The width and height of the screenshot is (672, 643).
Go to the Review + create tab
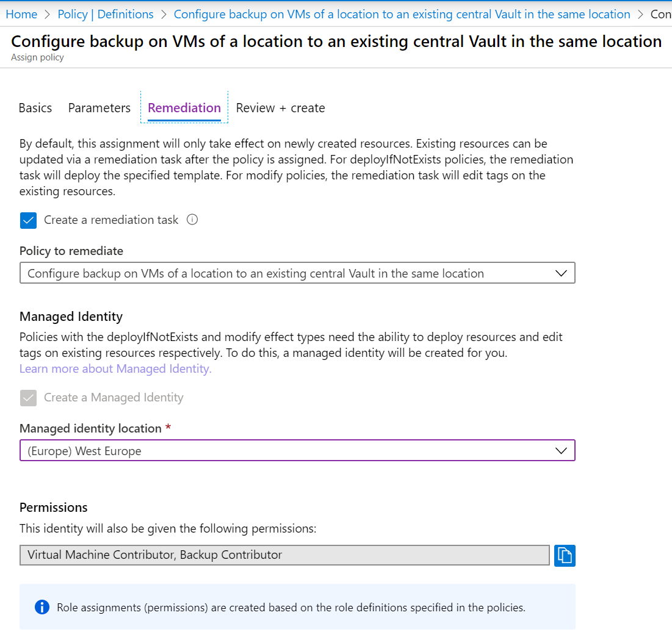[x=280, y=108]
